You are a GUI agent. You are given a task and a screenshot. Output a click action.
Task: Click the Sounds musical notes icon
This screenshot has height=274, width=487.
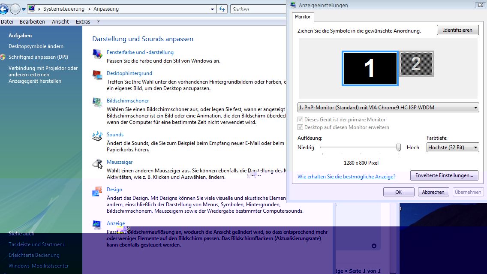coord(97,136)
